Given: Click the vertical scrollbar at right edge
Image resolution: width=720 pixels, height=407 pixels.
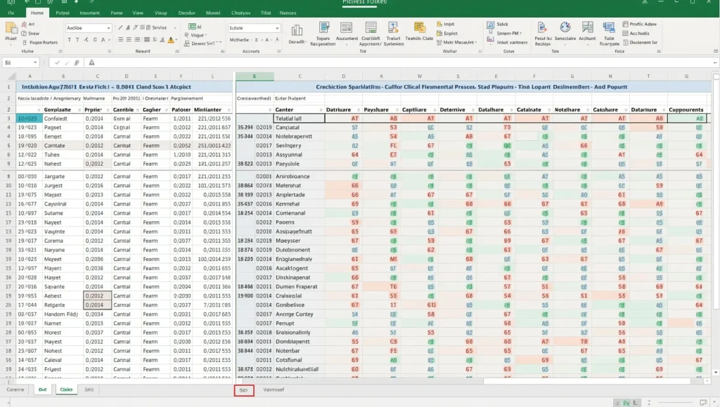Looking at the screenshot, I should pyautogui.click(x=715, y=225).
